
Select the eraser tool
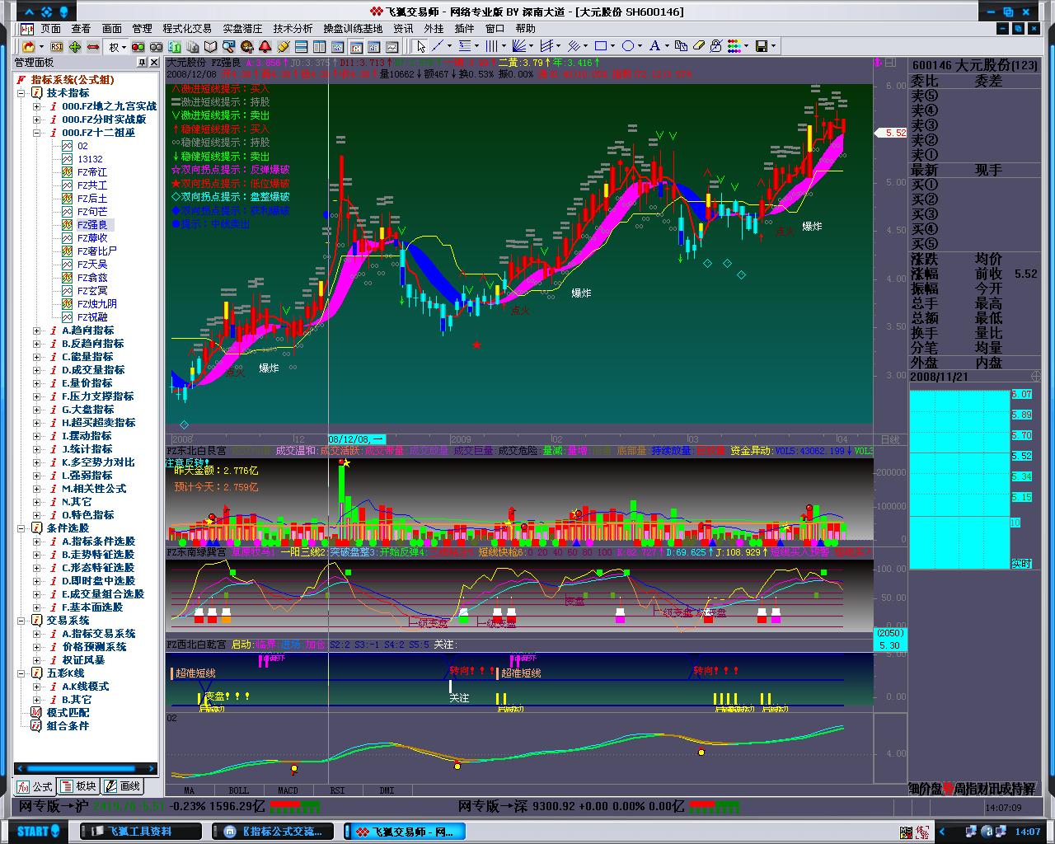coord(699,46)
